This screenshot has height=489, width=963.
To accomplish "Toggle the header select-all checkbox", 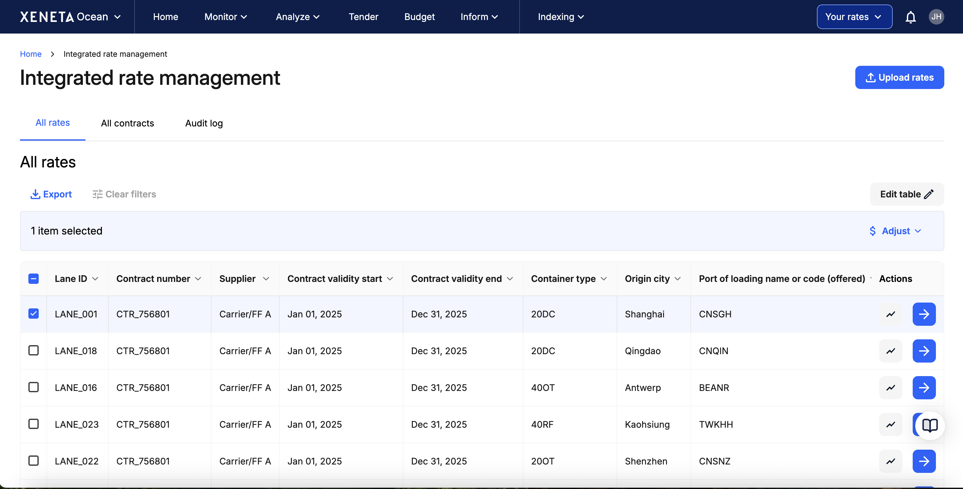I will [34, 278].
